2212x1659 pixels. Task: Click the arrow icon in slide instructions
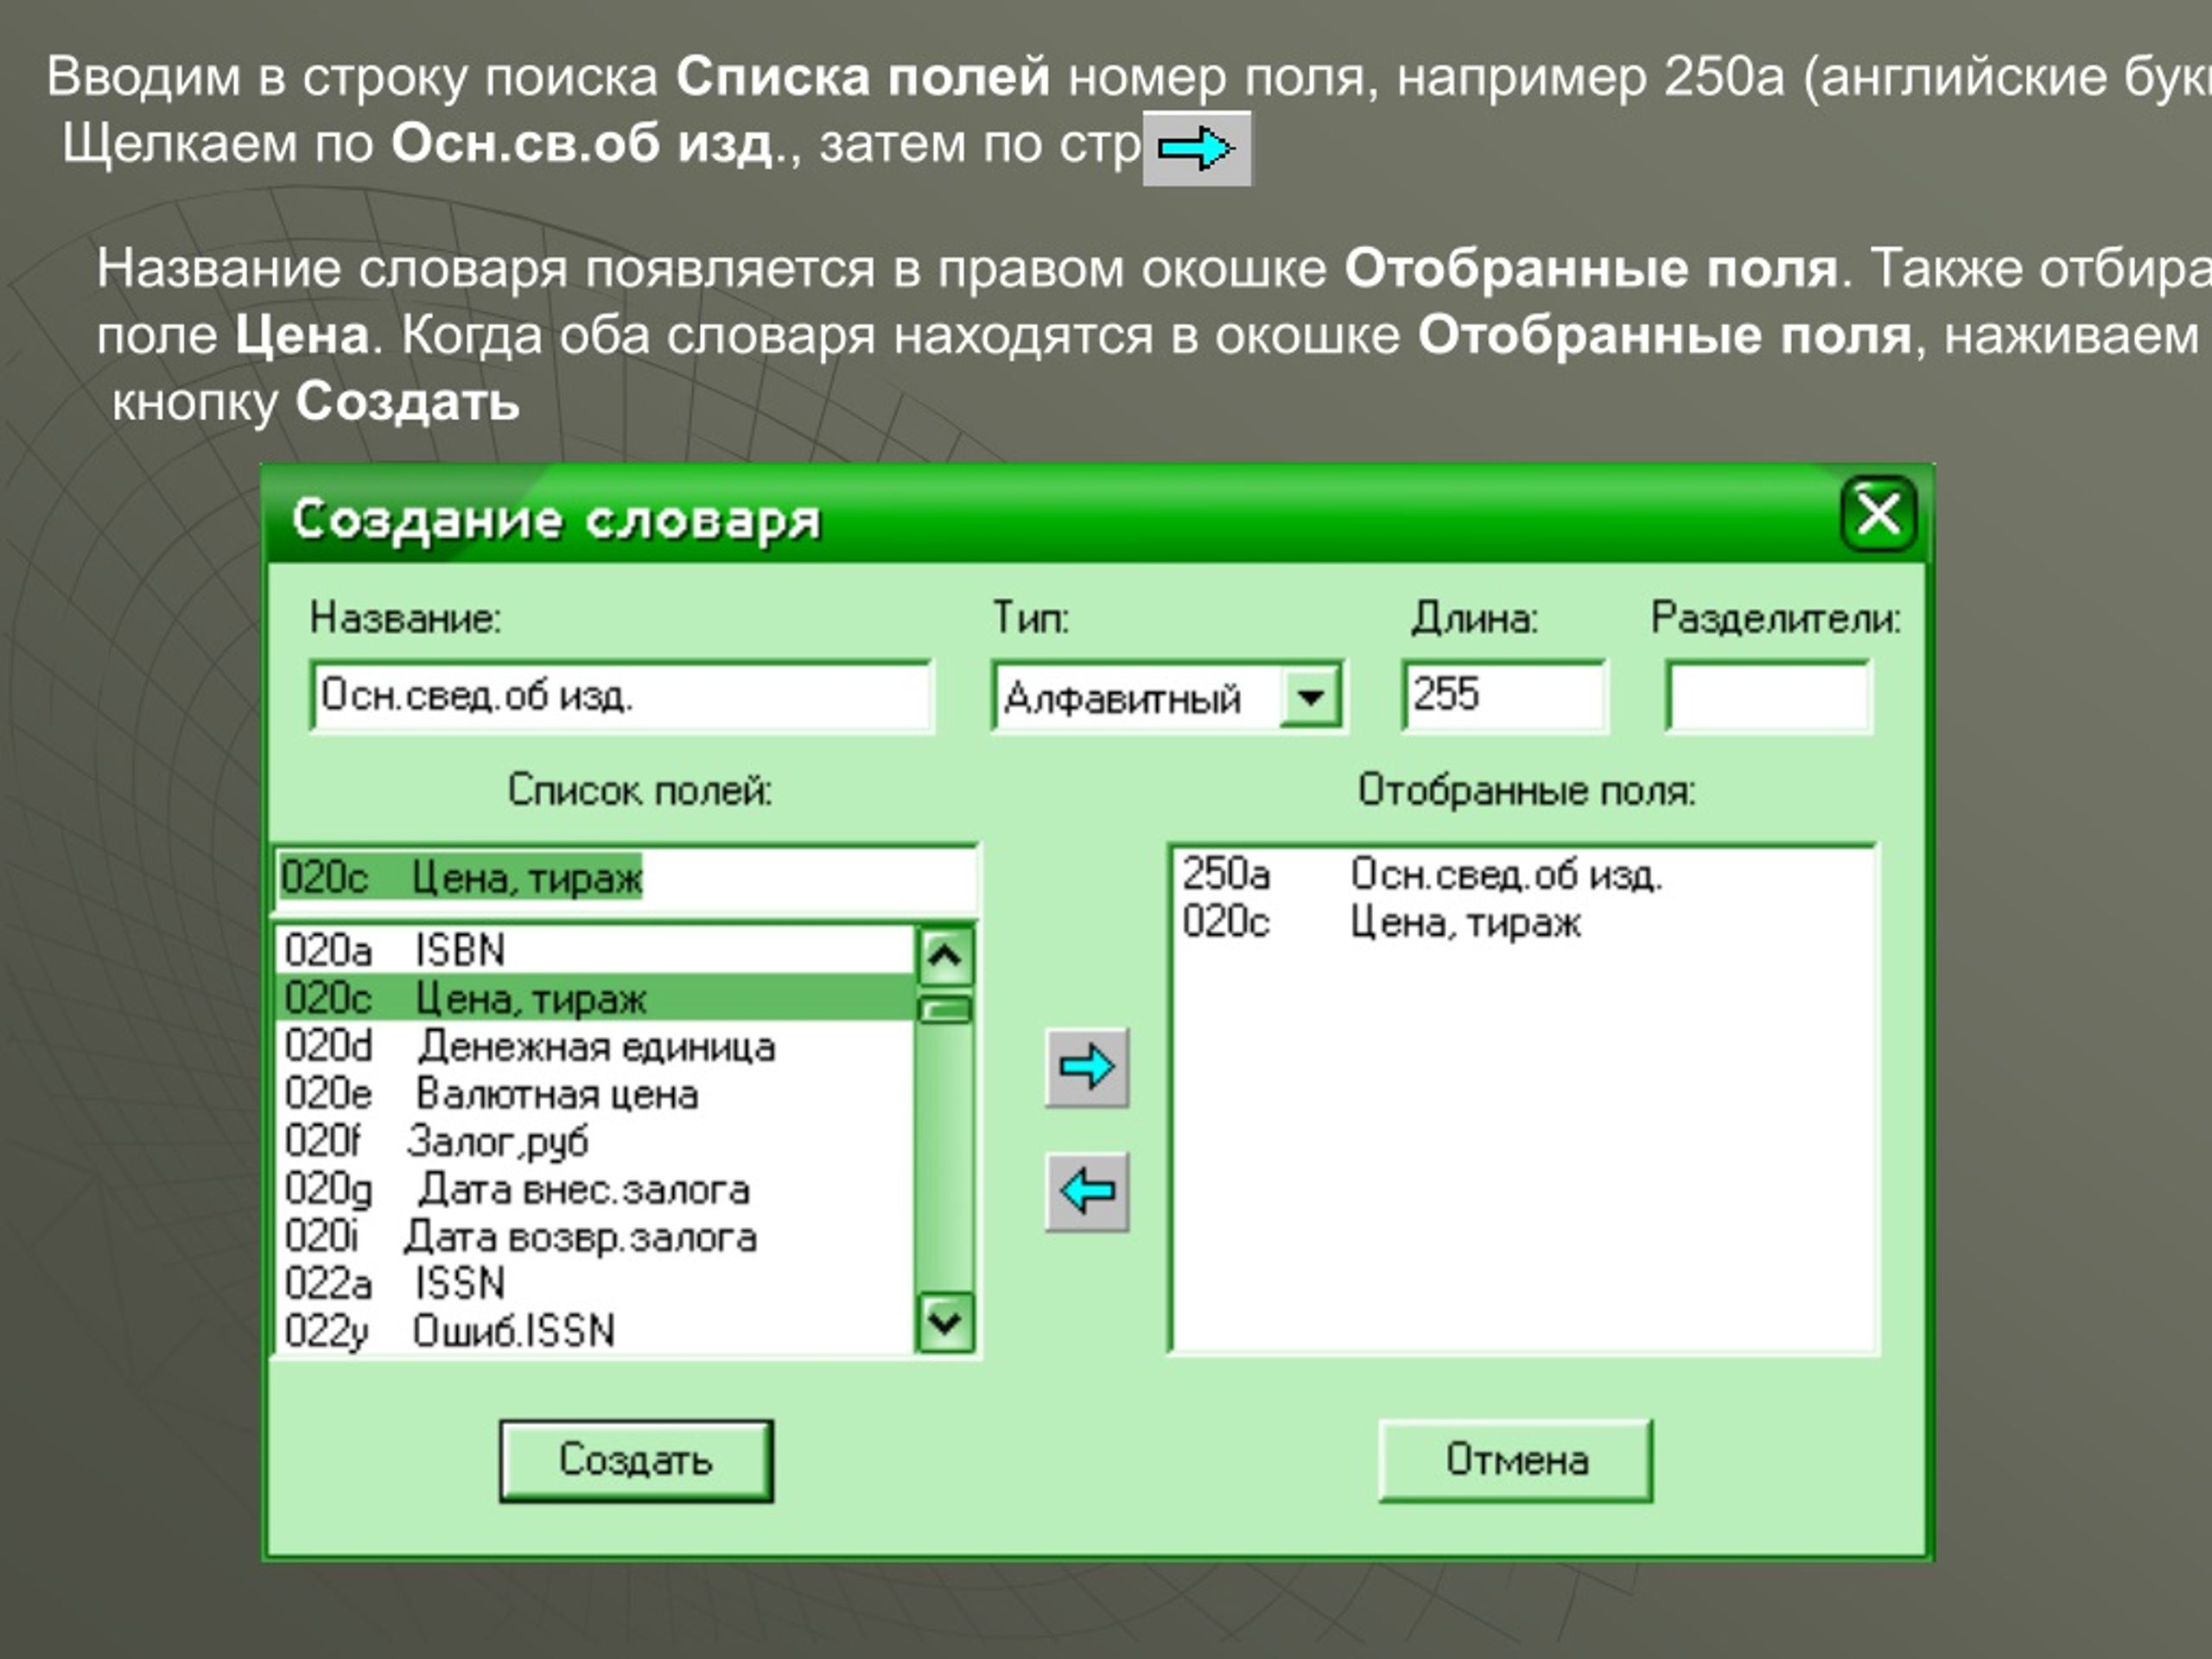pos(1196,149)
